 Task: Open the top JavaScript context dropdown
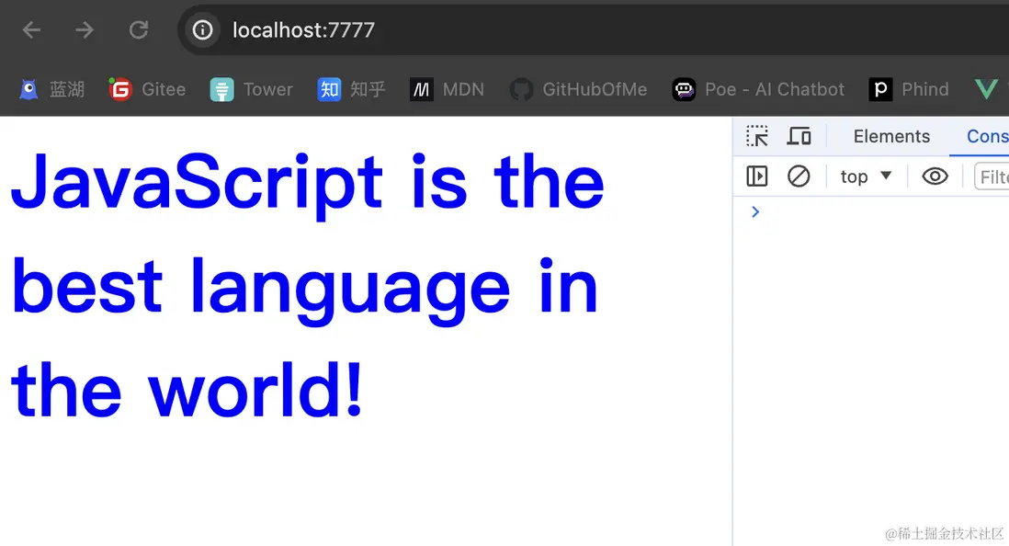866,176
